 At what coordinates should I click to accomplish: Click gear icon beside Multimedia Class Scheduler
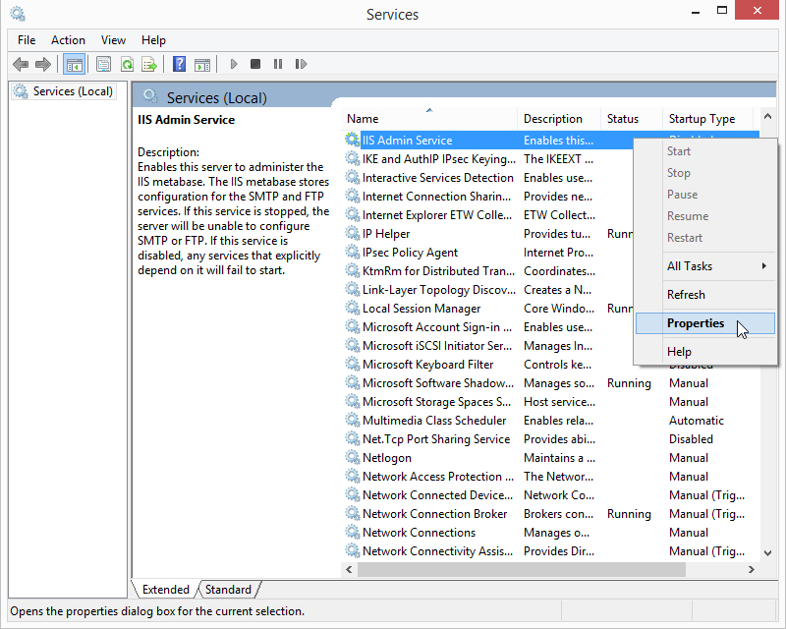353,420
